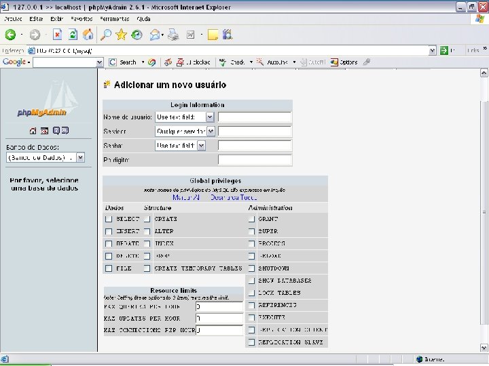Image resolution: width=489 pixels, height=366 pixels.
Task: Open the Search magnifier in the toolbar
Action: 106,35
